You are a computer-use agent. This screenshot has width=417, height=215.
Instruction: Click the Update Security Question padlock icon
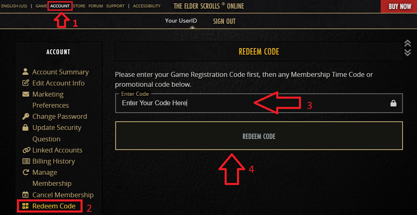[26, 127]
